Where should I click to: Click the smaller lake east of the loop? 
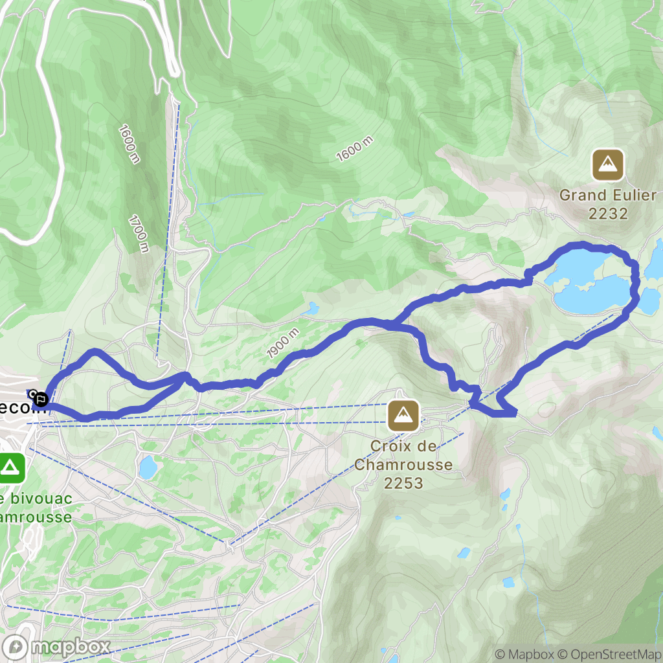click(650, 302)
